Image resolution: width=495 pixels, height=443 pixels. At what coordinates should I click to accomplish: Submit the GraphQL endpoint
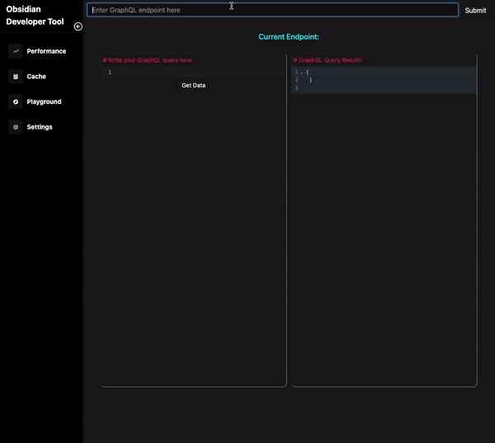[475, 11]
